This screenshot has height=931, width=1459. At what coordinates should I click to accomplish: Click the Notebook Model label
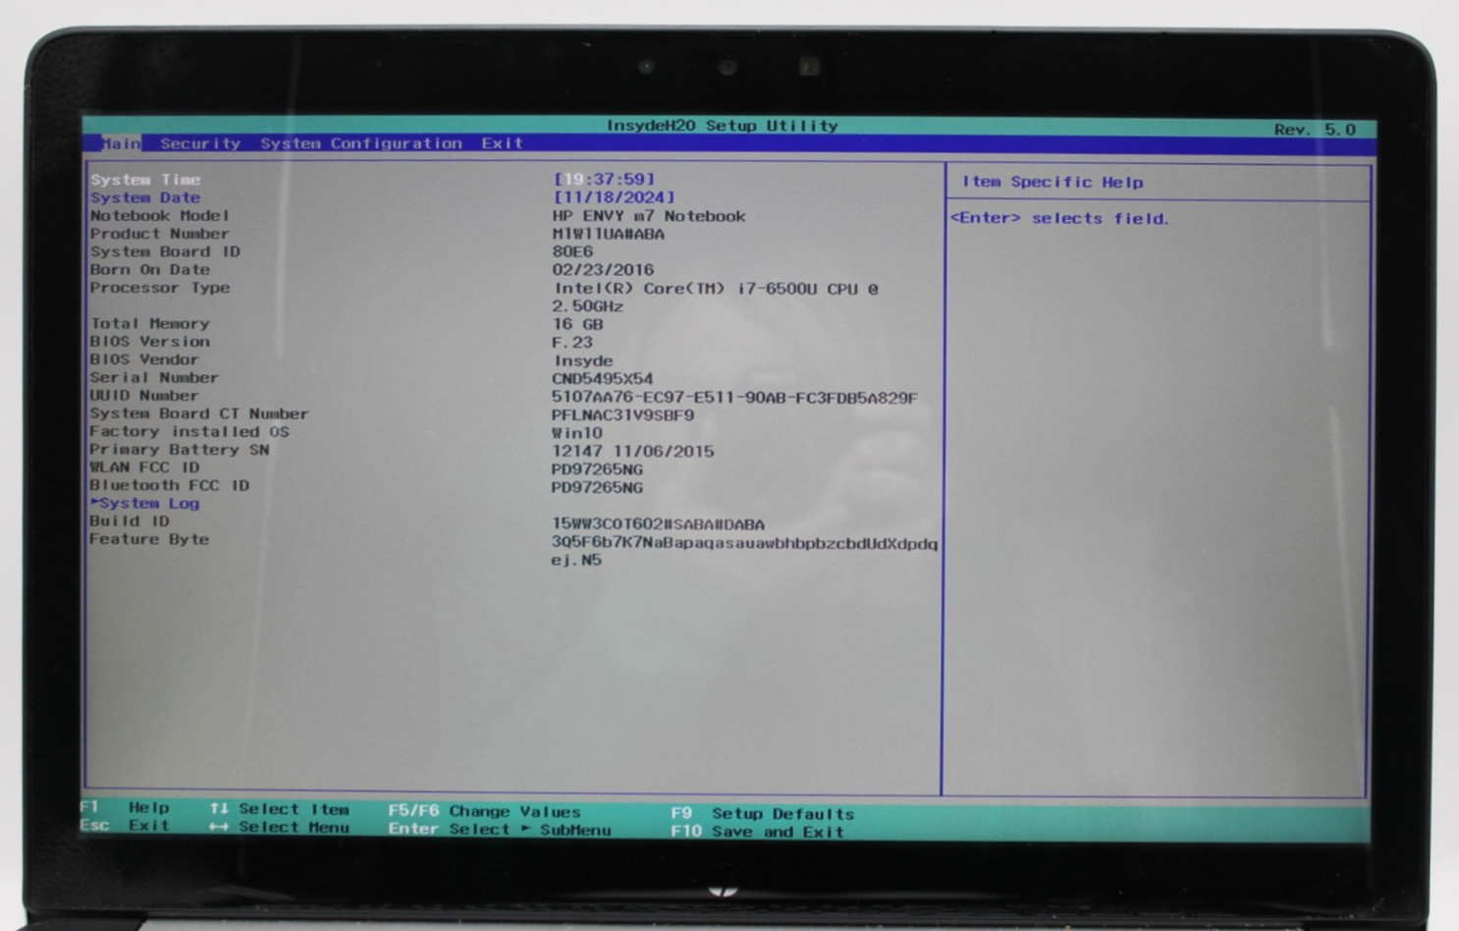tap(160, 215)
